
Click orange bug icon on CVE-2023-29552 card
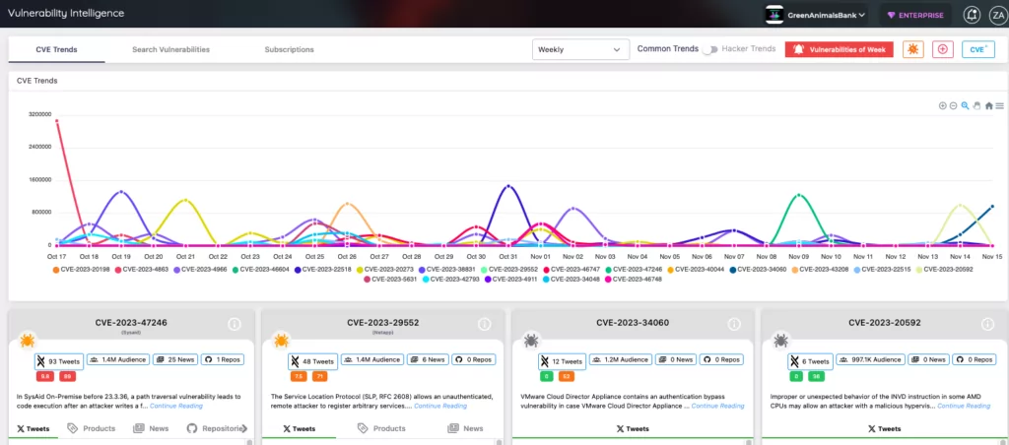[x=281, y=341]
